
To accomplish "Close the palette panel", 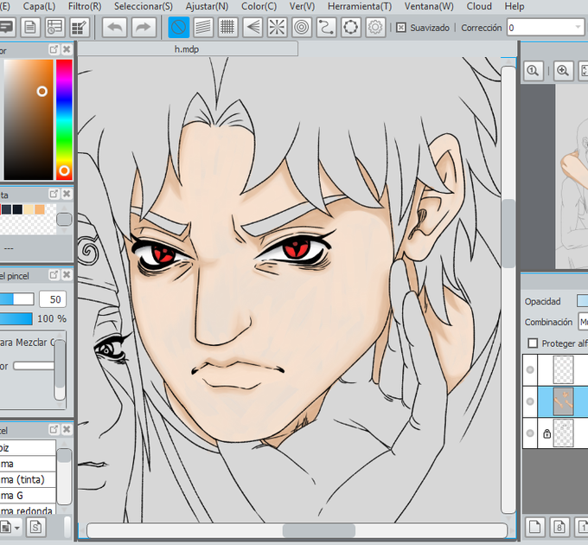I will coord(67,194).
